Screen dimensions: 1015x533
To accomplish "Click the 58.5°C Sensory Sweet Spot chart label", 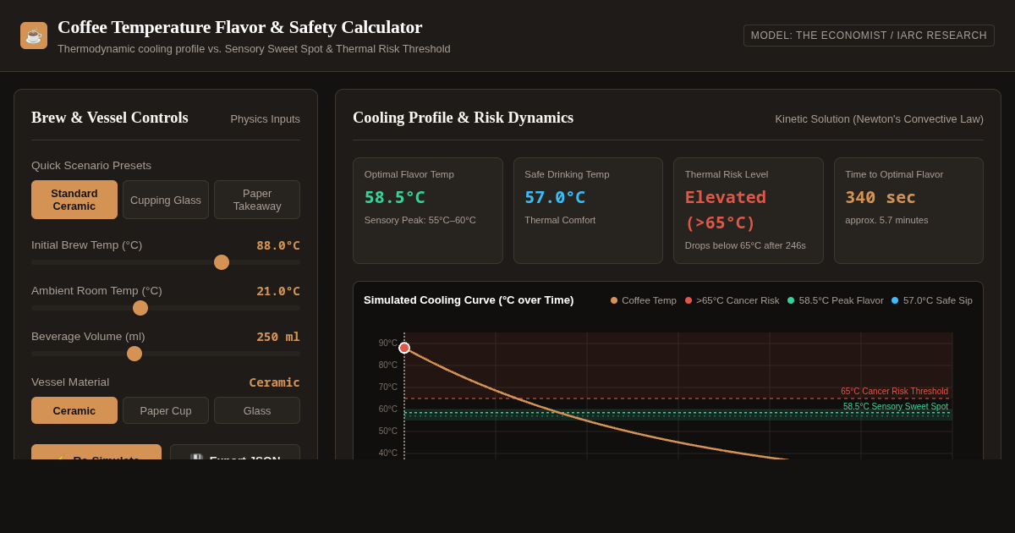I will (x=896, y=407).
